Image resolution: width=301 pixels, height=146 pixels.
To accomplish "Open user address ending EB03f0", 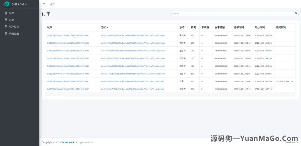I will [68, 74].
